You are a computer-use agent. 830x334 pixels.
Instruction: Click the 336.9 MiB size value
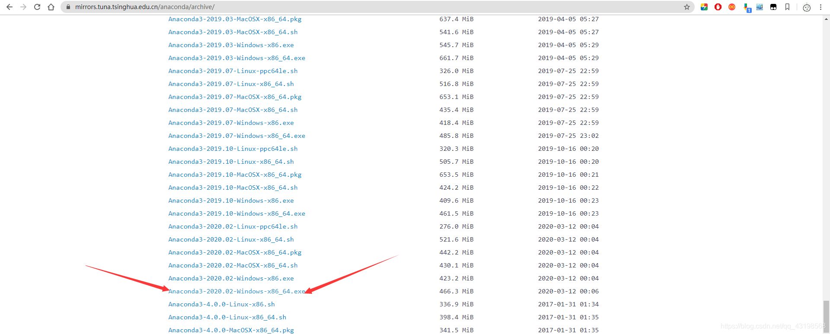pos(456,304)
